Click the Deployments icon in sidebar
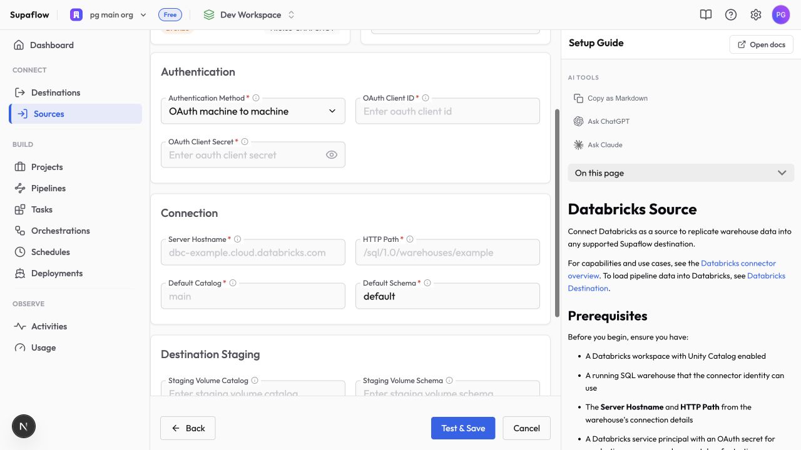 coord(20,273)
